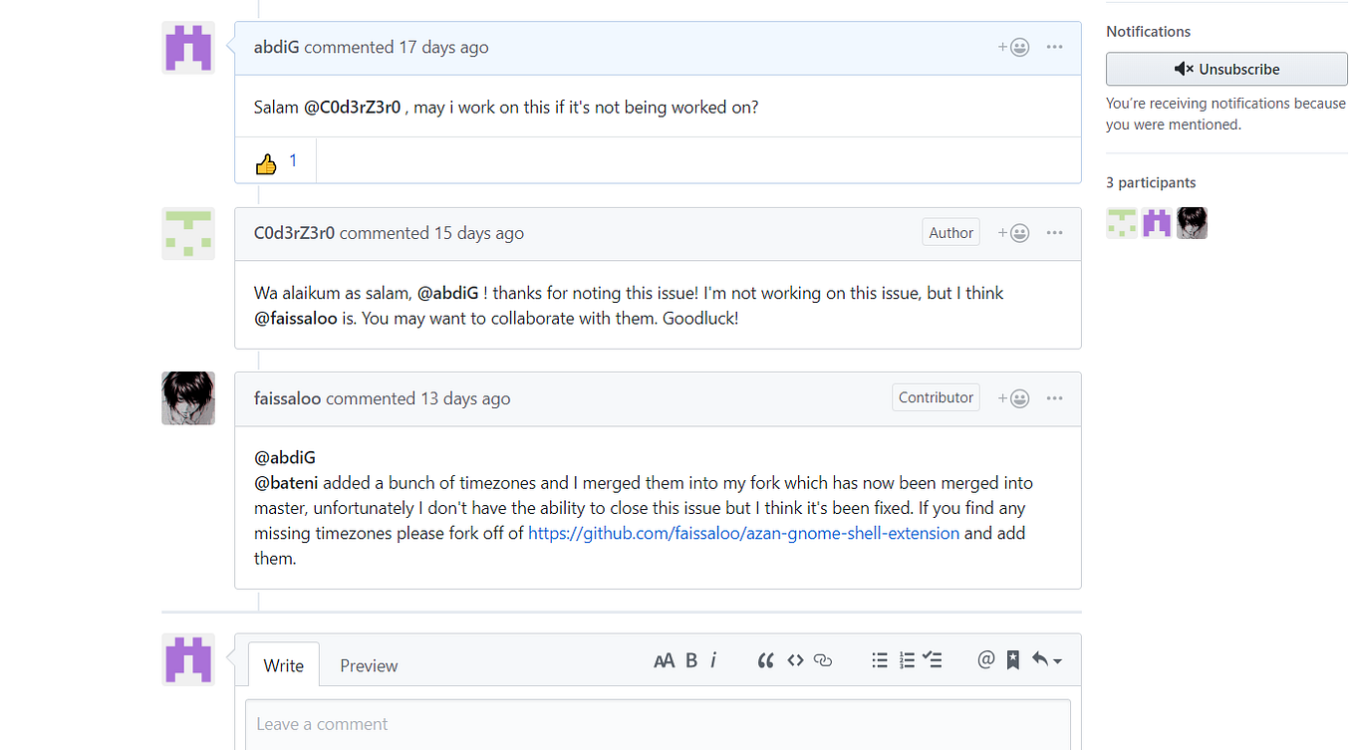Open the kebab menu on faissaloo's comment

tap(1054, 397)
